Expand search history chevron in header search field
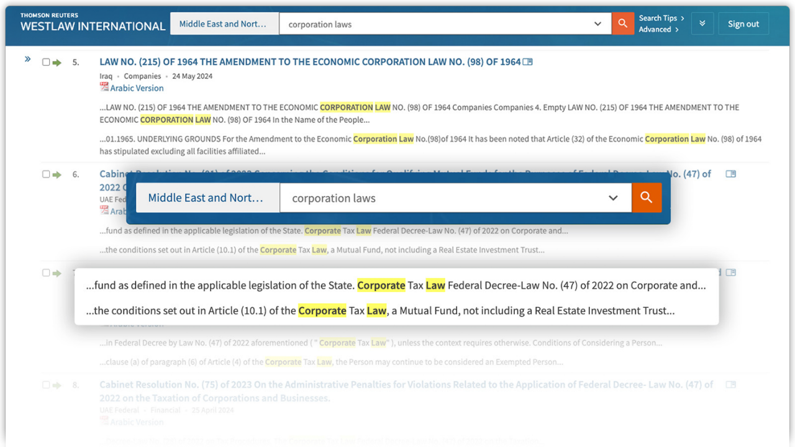This screenshot has width=795, height=447. 598,24
